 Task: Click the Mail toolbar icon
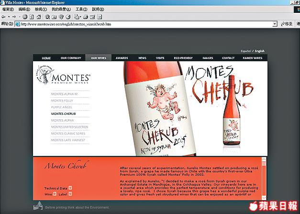(77, 17)
